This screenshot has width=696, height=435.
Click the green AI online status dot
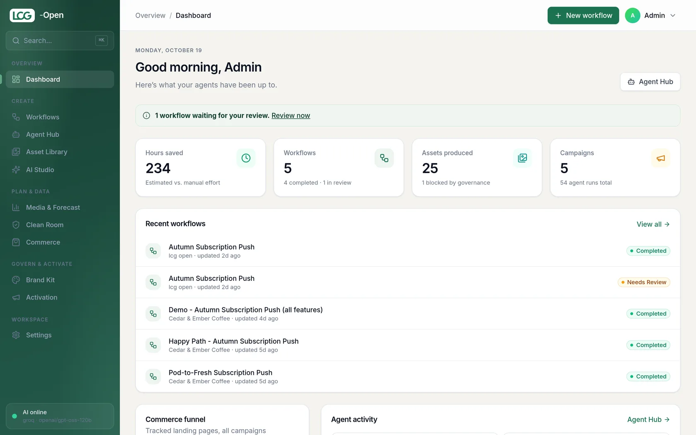15,416
